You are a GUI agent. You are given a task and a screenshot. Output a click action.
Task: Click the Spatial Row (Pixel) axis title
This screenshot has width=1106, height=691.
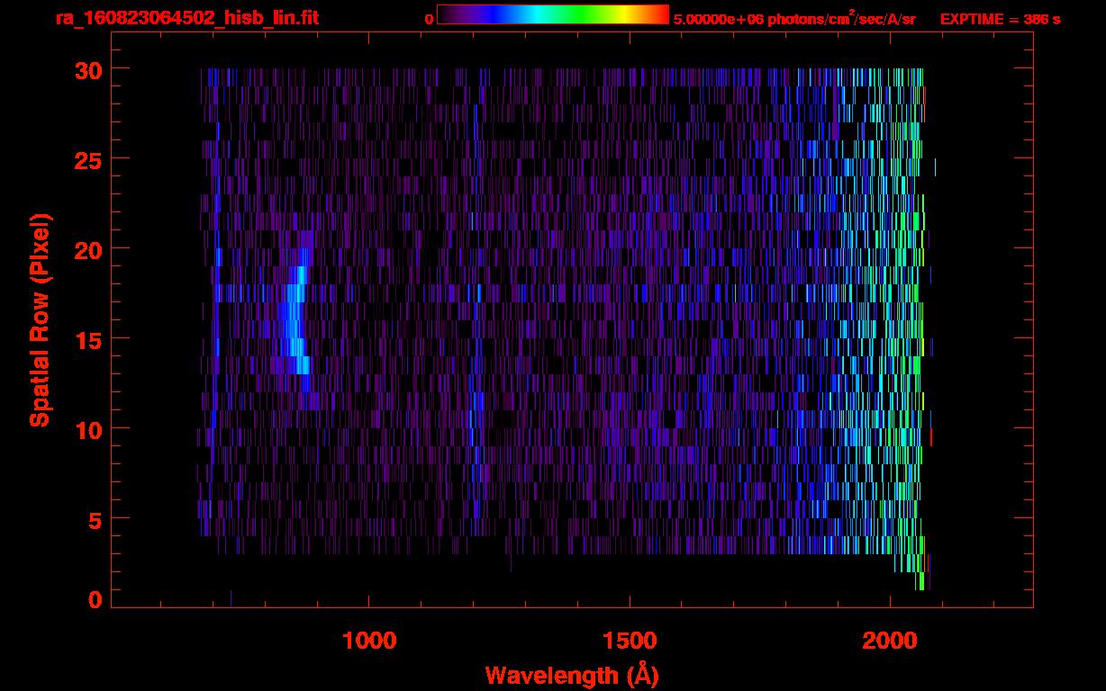pyautogui.click(x=41, y=320)
